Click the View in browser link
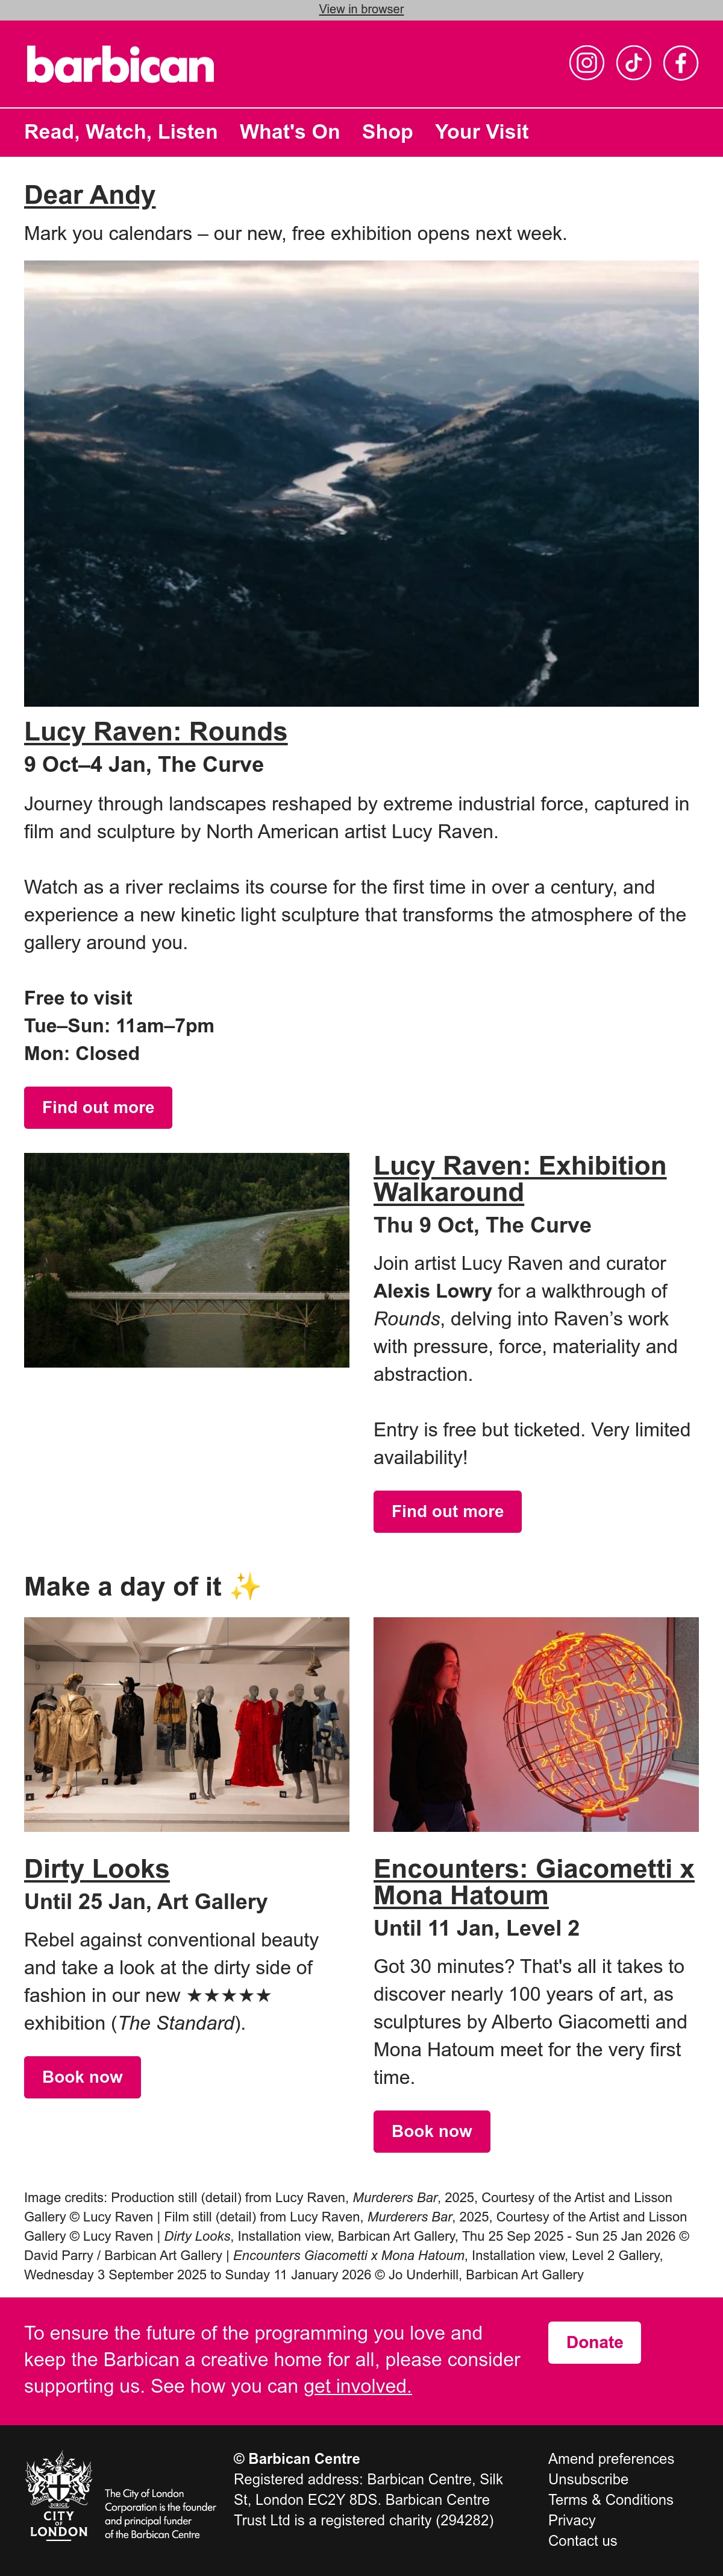 pyautogui.click(x=361, y=9)
